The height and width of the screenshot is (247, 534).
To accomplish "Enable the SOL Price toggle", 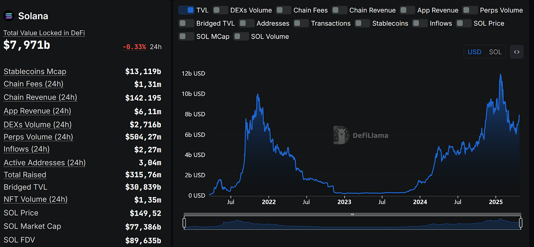I will 464,23.
